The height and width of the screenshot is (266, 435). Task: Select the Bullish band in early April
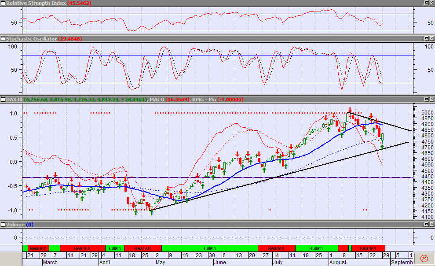click(114, 248)
